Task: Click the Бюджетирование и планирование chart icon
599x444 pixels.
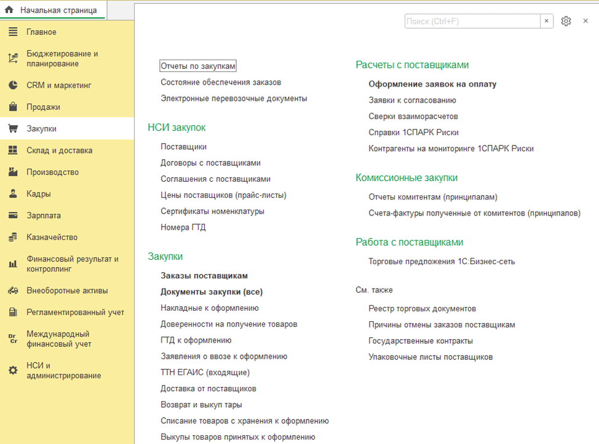Action: click(13, 58)
